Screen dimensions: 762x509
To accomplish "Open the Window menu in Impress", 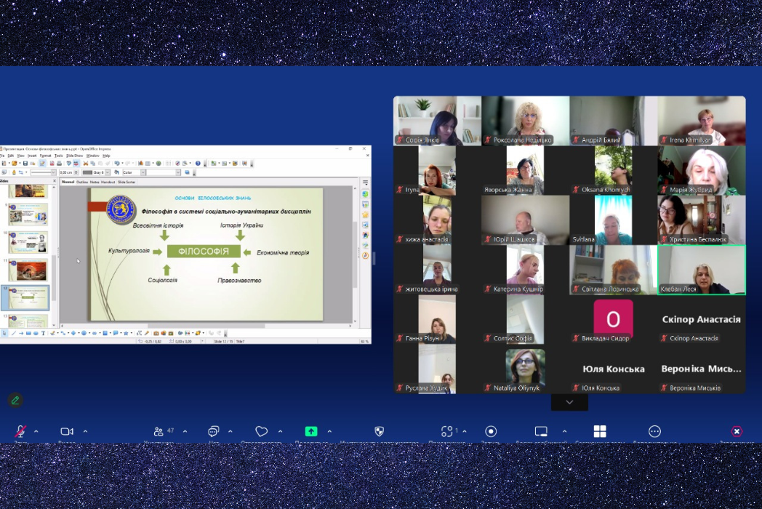I will click(93, 156).
